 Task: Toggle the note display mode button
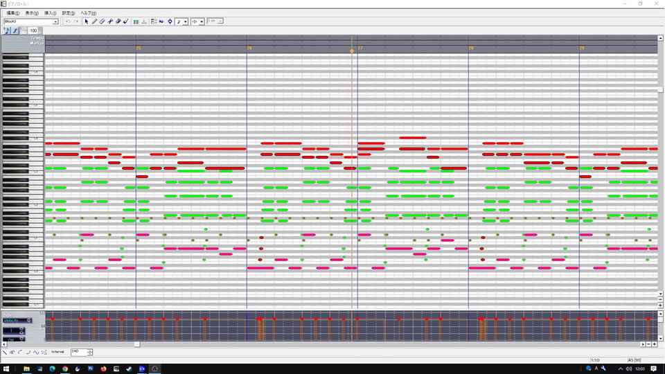tap(7, 30)
